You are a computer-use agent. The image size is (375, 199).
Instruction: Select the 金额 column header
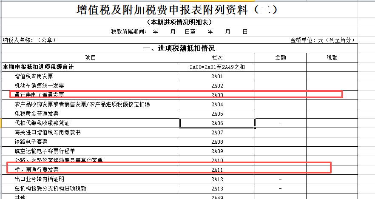(281, 58)
